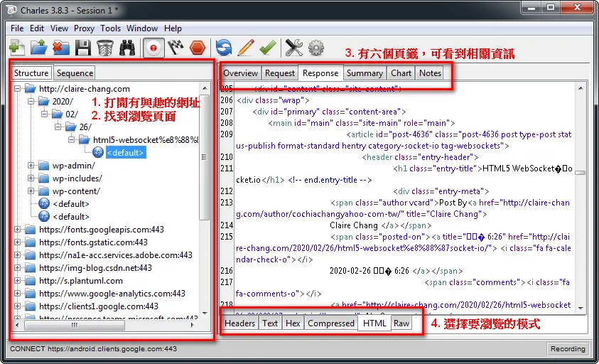Expand the https://fonts.googleapis.com:443 host
Screen dimensions: 599x364
(17, 230)
